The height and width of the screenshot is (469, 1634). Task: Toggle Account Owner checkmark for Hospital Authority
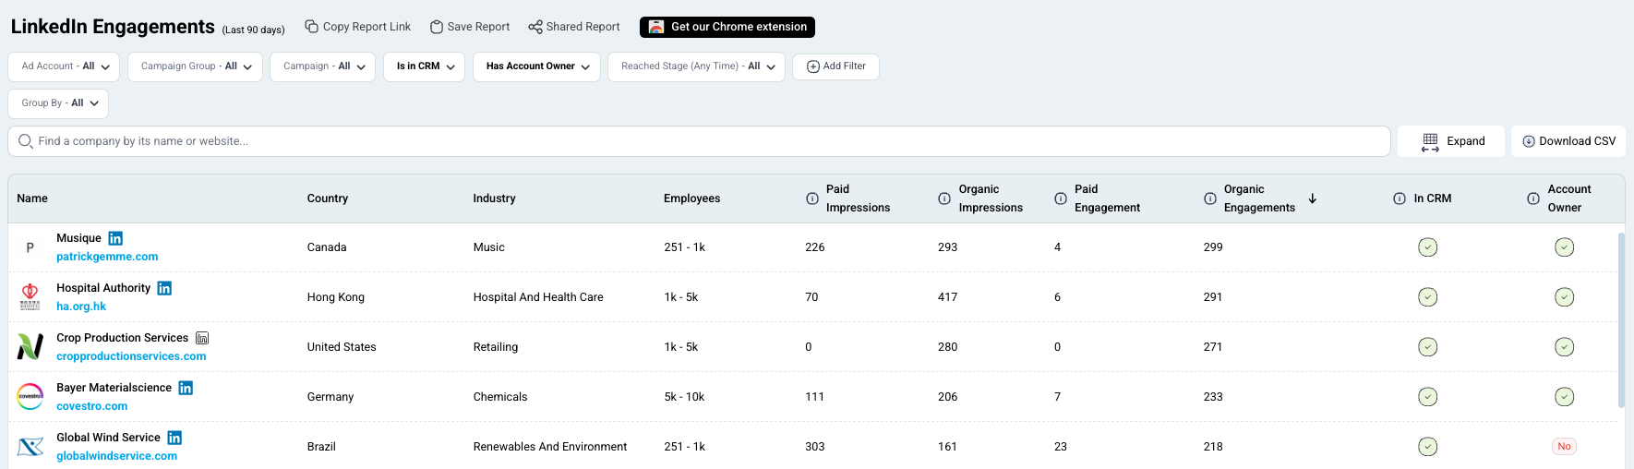1564,297
